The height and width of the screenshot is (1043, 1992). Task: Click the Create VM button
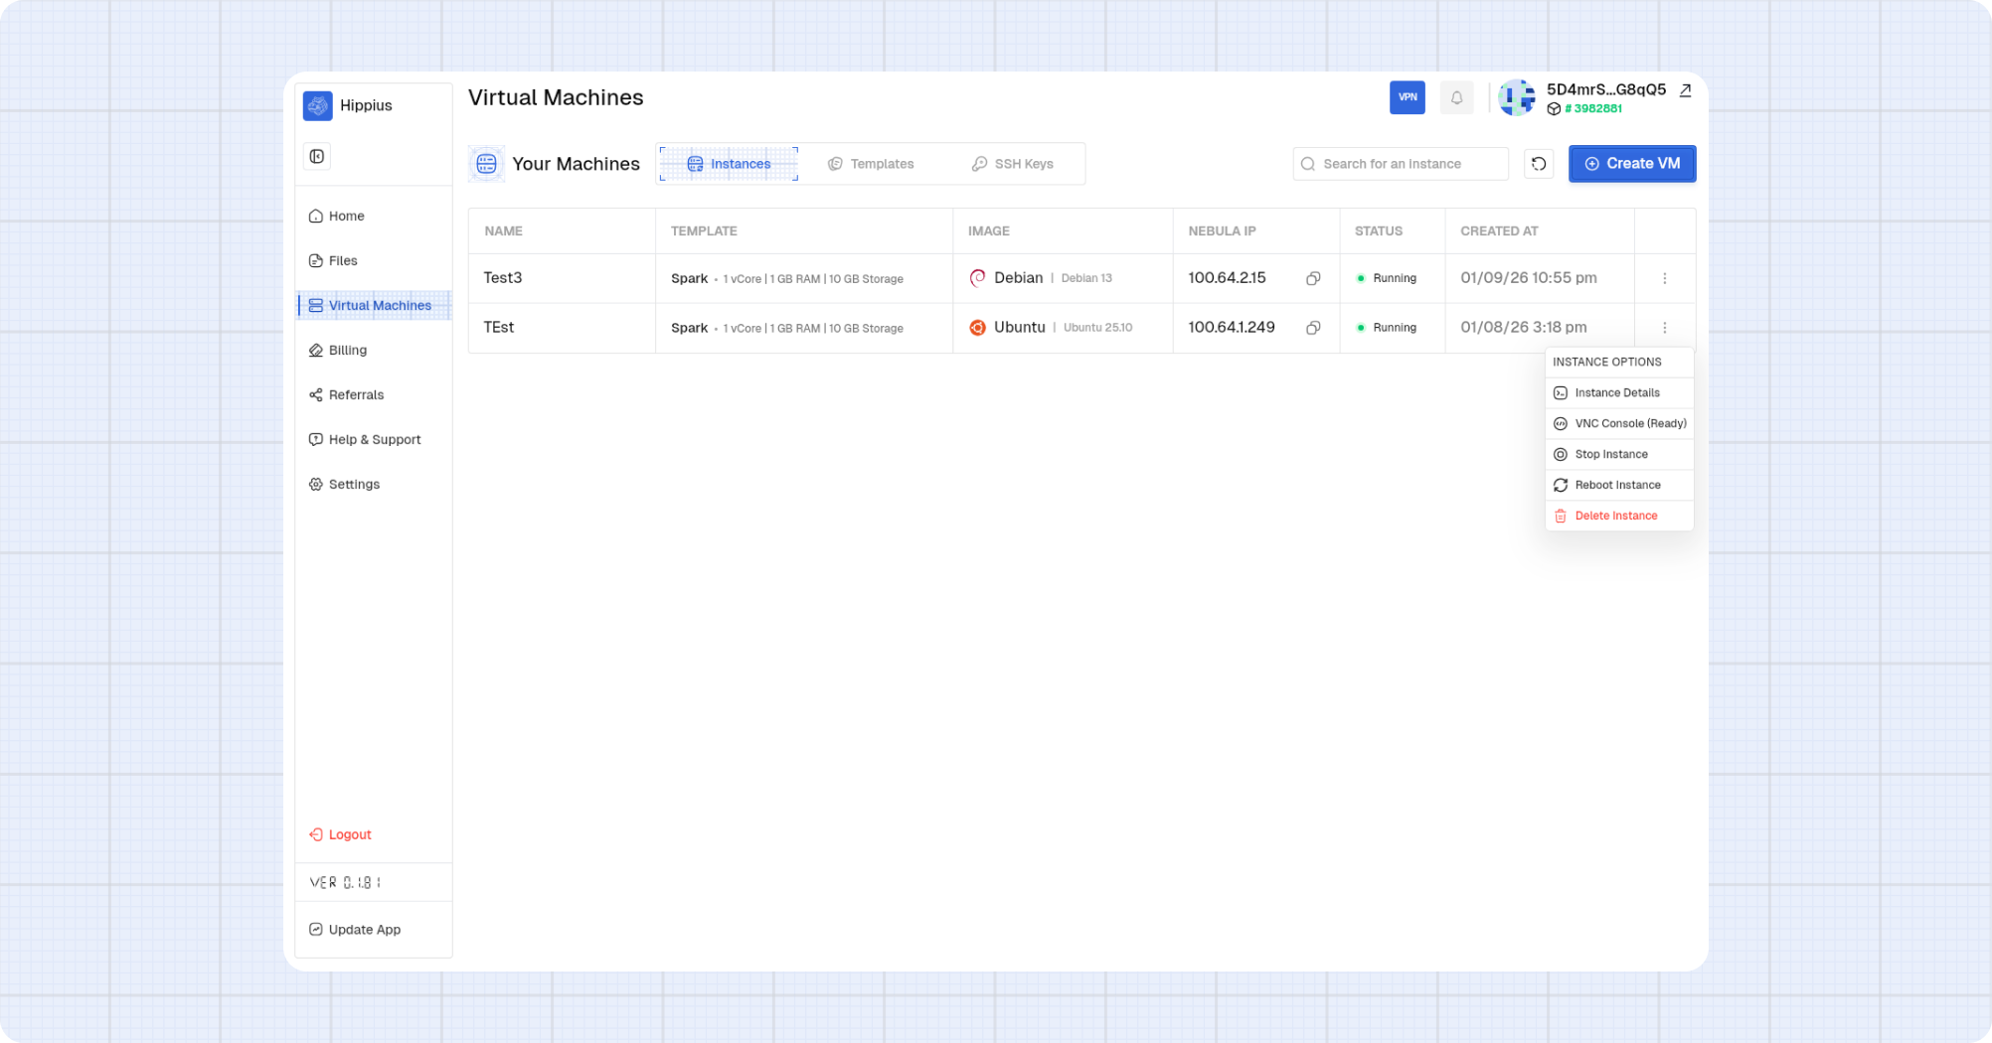point(1632,163)
